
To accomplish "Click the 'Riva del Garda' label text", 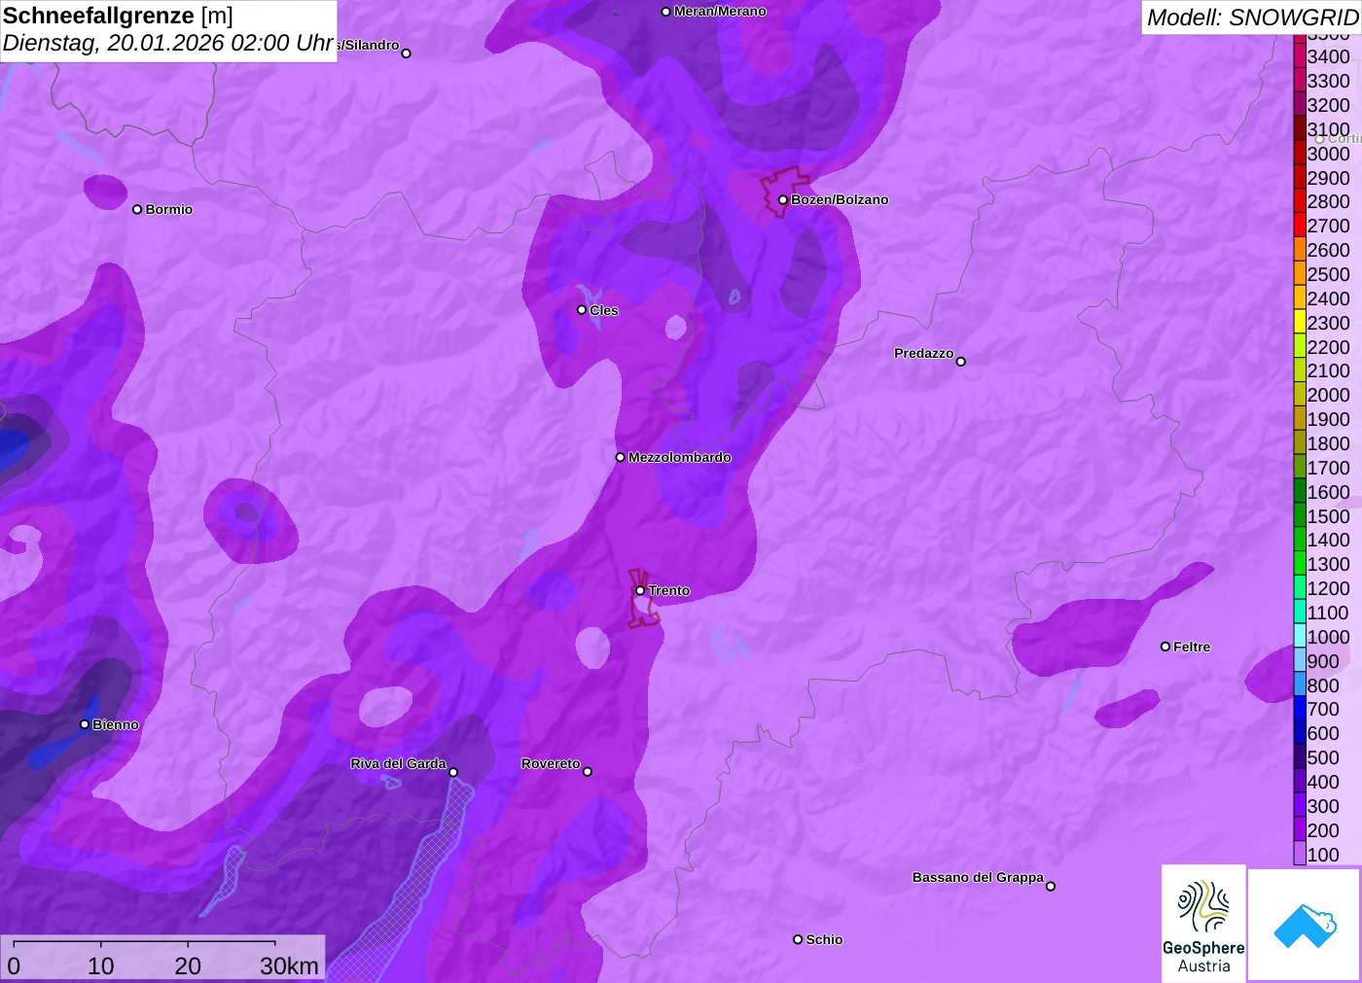I will pos(398,763).
